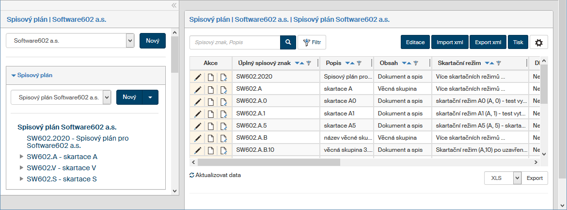The width and height of the screenshot is (567, 210).
Task: Click the pencil edit icon for SW602.2020
Action: point(198,77)
